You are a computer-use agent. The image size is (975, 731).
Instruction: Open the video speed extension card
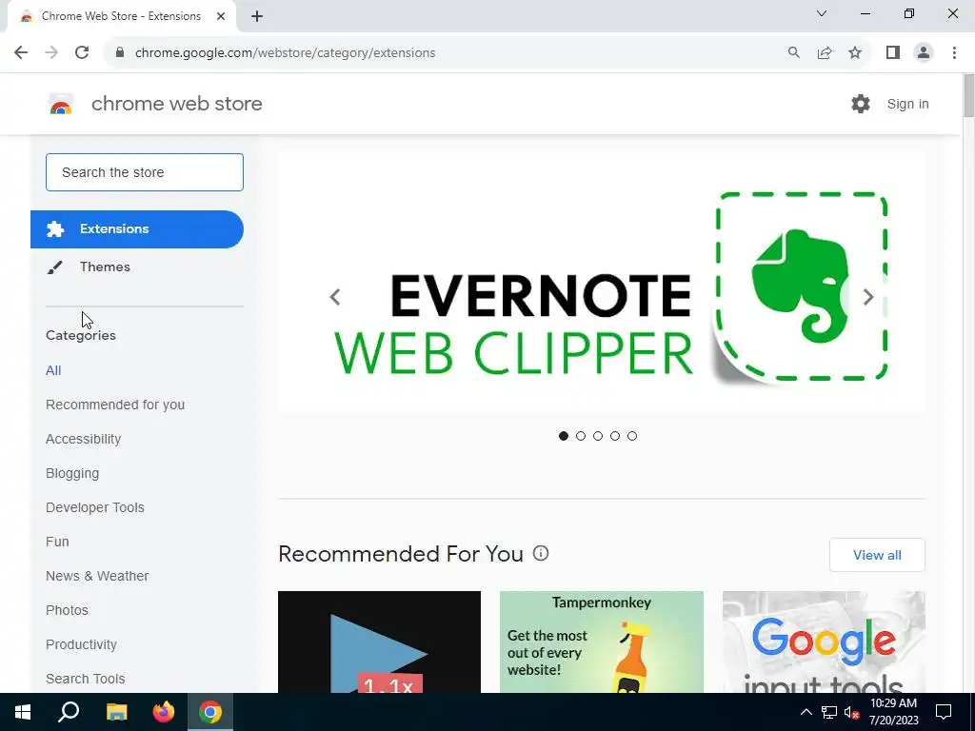coord(379,642)
